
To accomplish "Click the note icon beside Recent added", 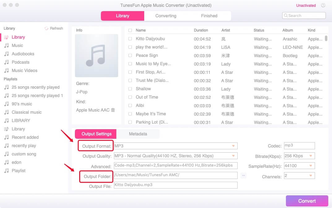I will [6, 137].
